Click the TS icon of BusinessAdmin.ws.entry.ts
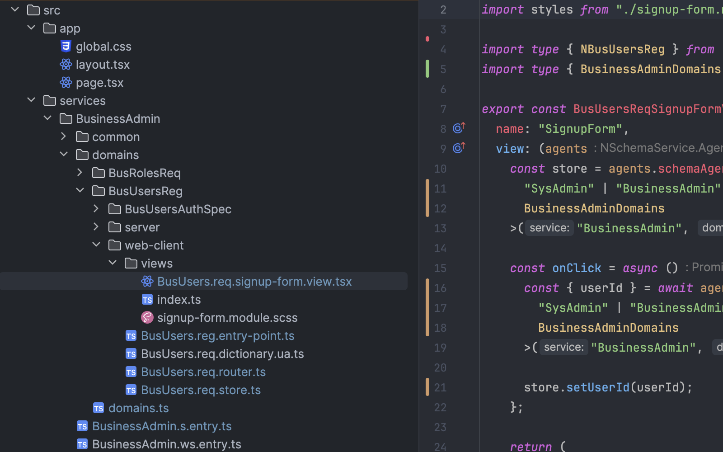The image size is (723, 452). coord(82,444)
